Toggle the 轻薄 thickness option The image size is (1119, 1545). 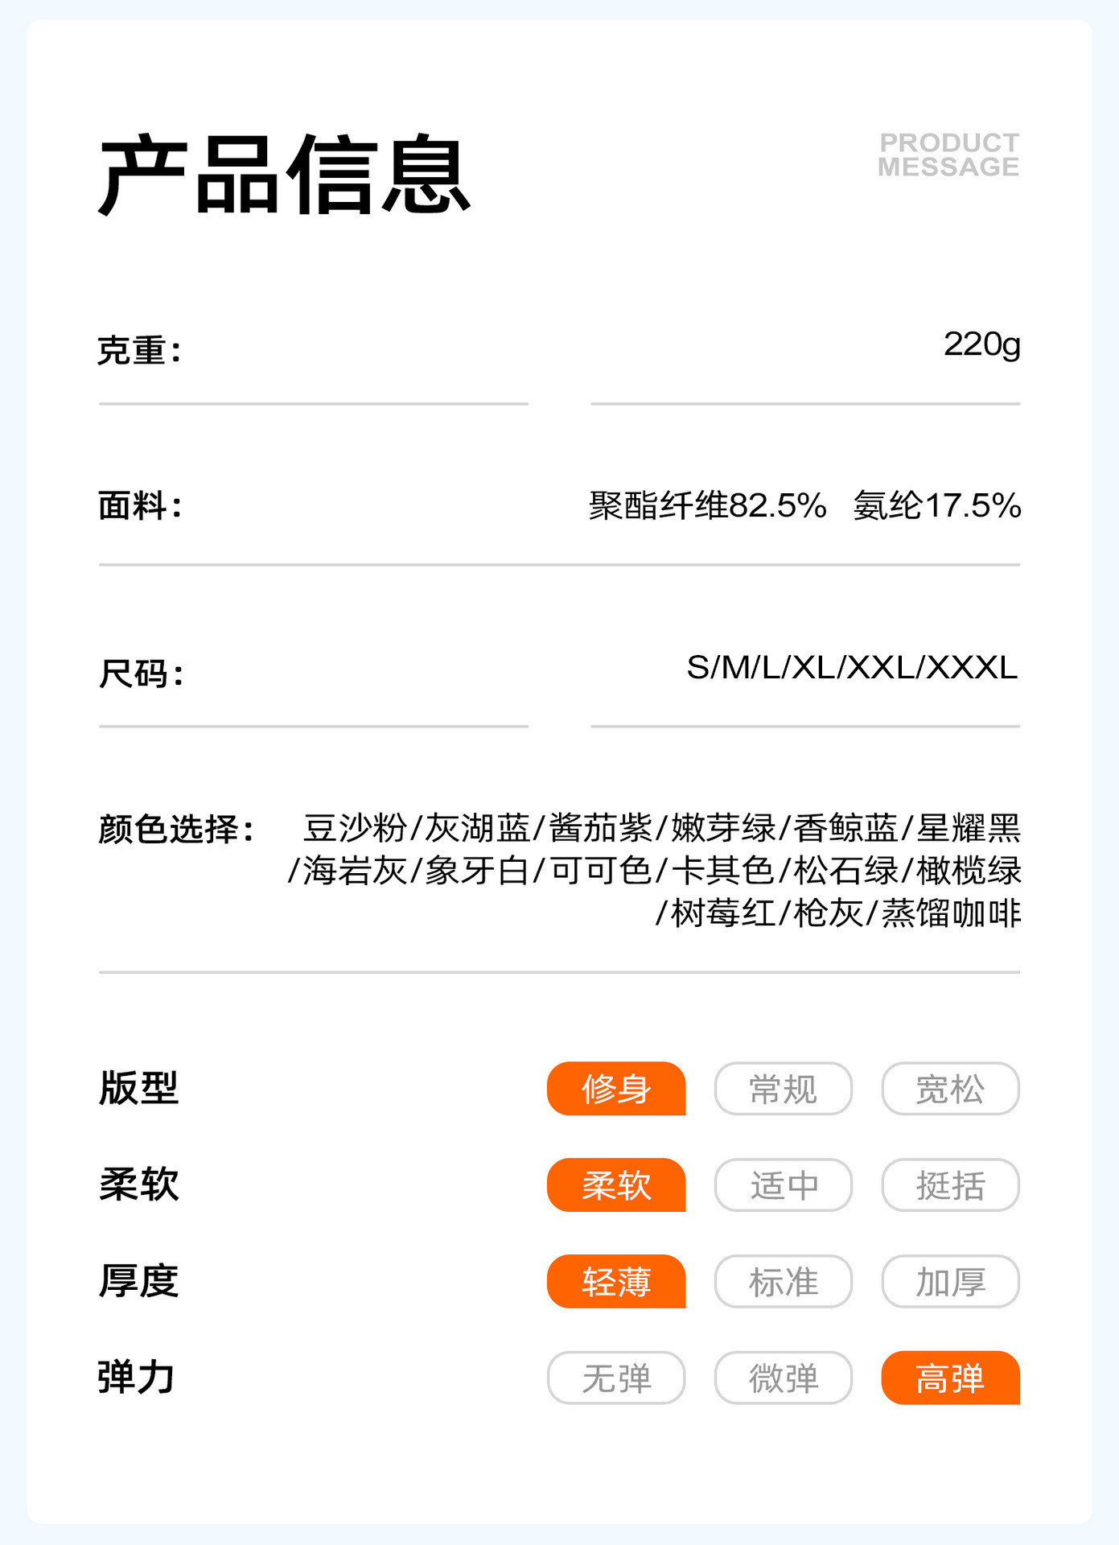(x=616, y=1281)
